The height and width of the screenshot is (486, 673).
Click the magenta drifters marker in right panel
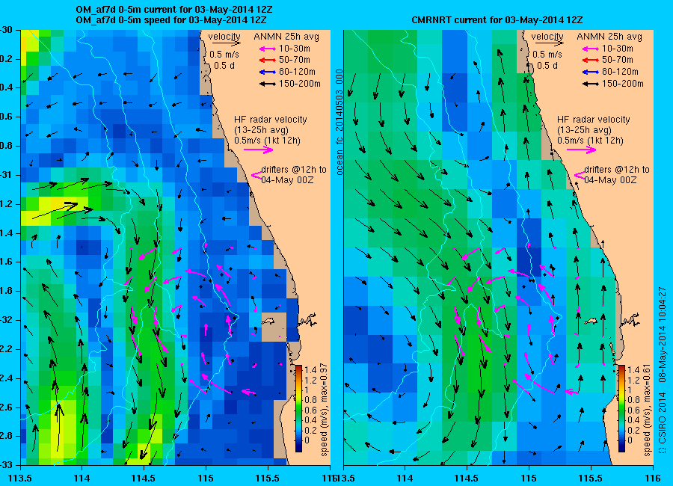580,175
